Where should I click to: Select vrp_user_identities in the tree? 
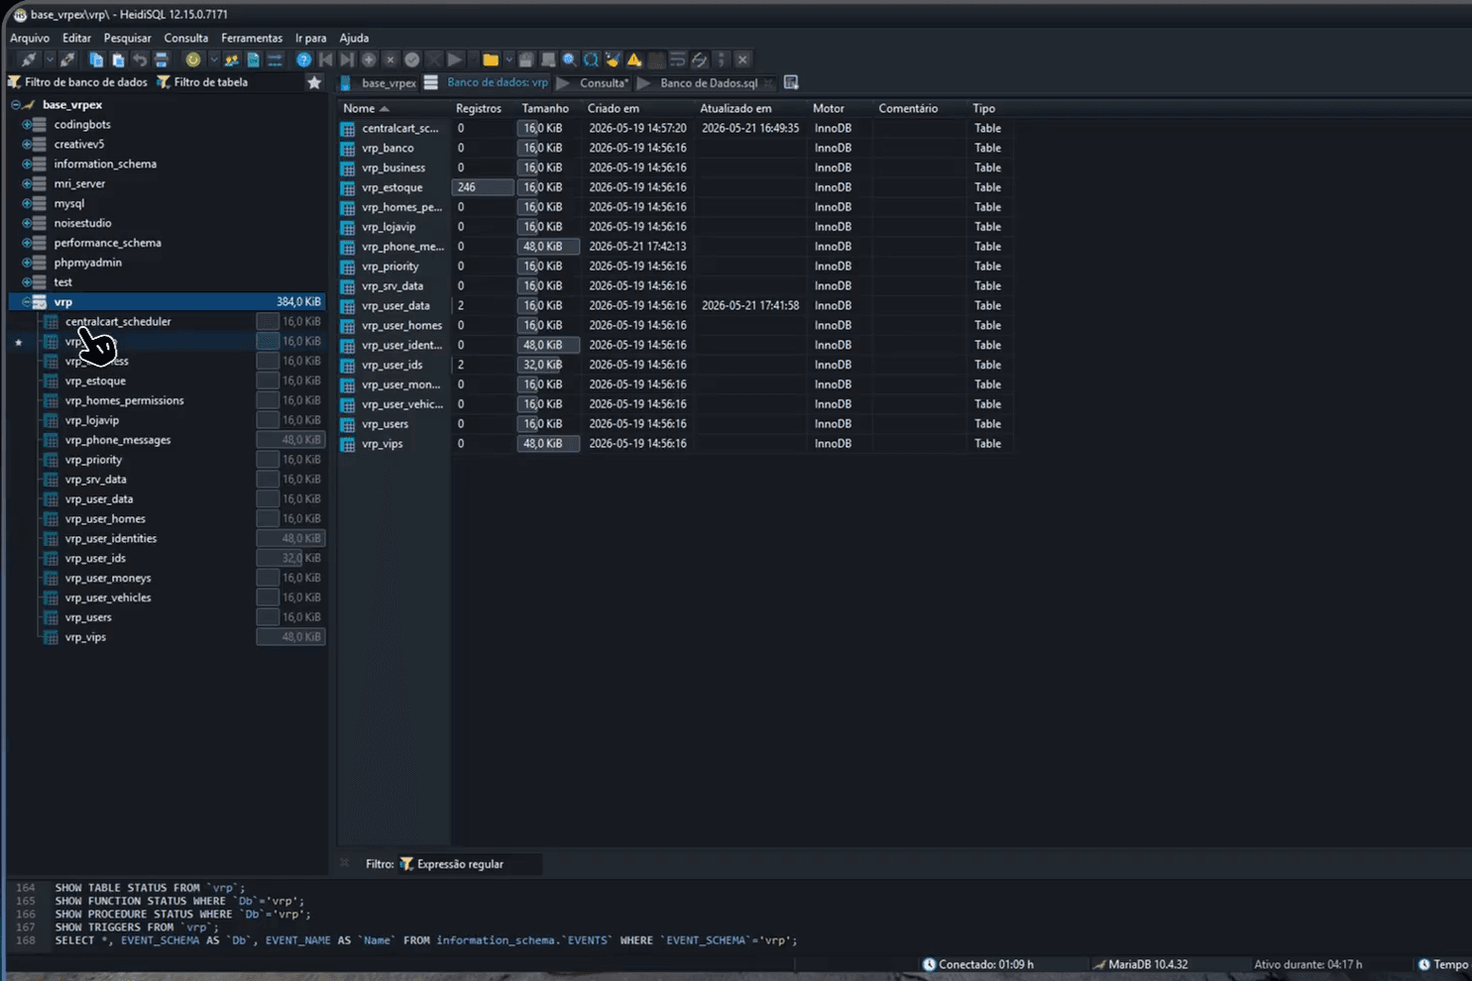coord(111,538)
